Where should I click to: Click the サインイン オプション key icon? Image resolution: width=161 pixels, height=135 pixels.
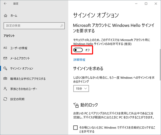(x=5, y=68)
